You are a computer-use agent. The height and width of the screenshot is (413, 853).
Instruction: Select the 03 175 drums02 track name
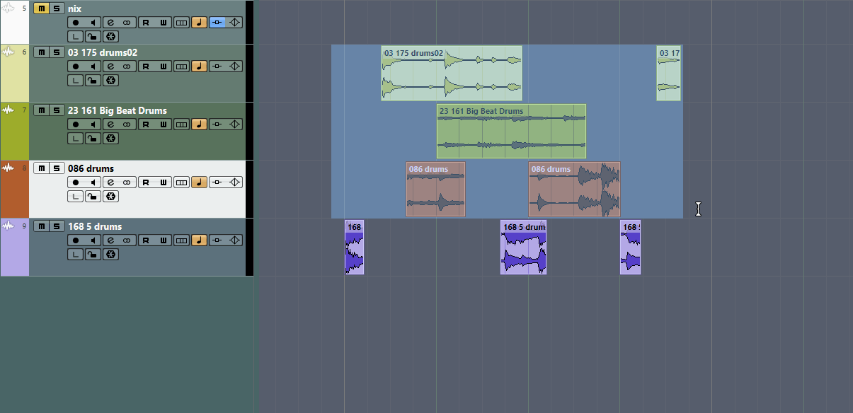tap(103, 52)
